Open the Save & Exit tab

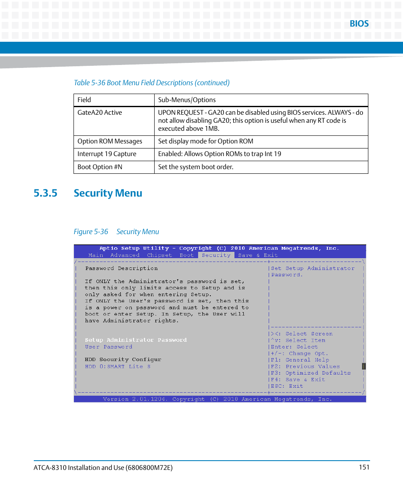[258, 255]
